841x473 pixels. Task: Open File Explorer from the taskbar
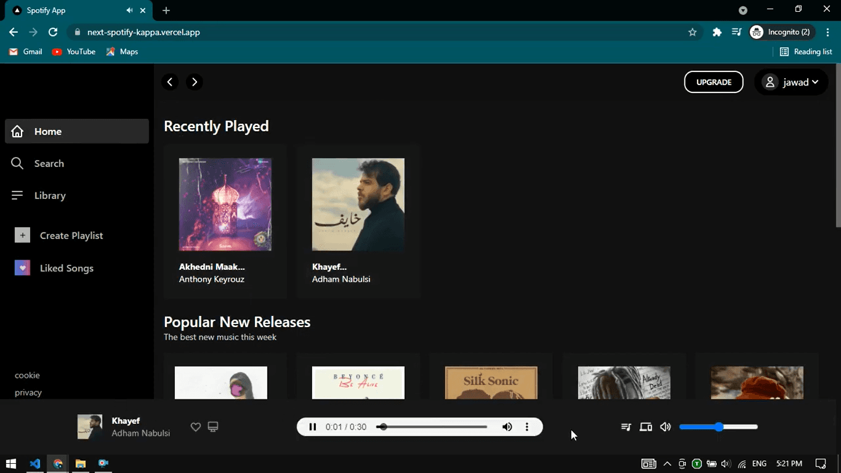(81, 464)
